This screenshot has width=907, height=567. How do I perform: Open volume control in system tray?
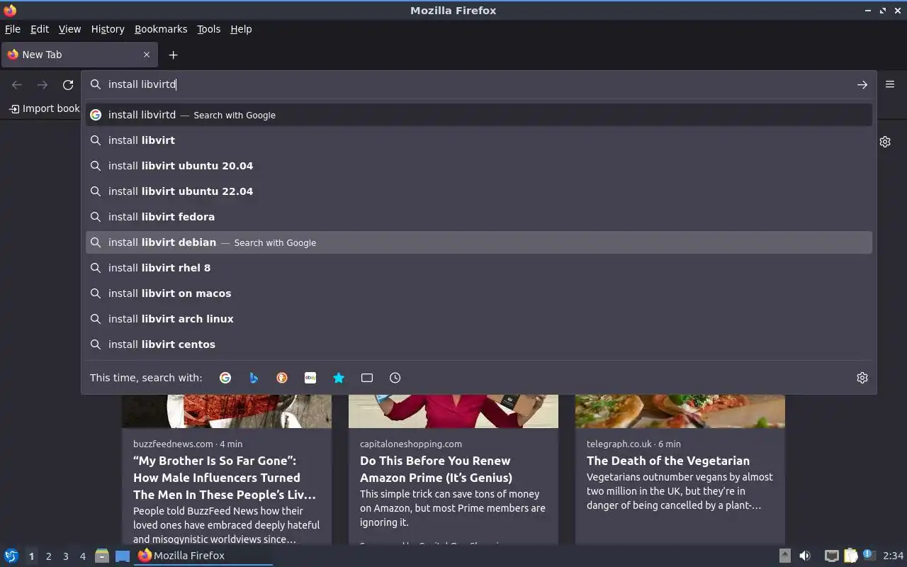point(805,556)
